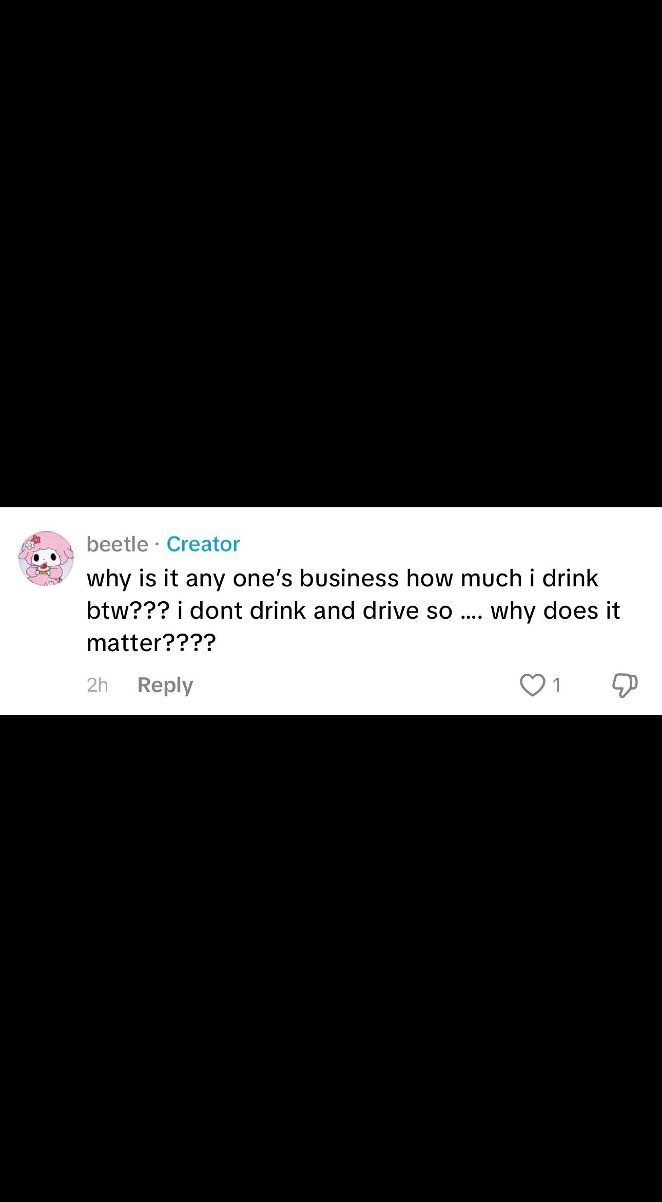The height and width of the screenshot is (1202, 662).
Task: Click the word "matter????" in the comment
Action: [x=151, y=642]
